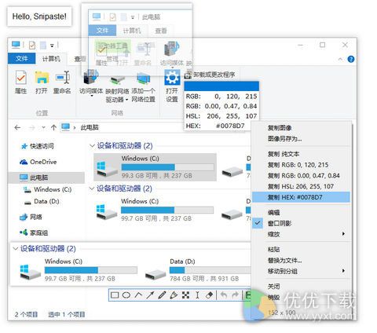Viewport: 377px width, 333px height.
Task: Click usage bar of 99.3 GB Windows (C:) drive
Action: 167,167
